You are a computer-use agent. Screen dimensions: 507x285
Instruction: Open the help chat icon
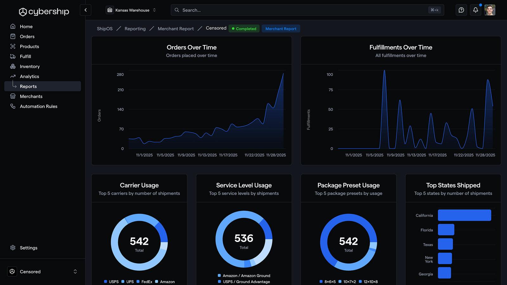pyautogui.click(x=461, y=10)
